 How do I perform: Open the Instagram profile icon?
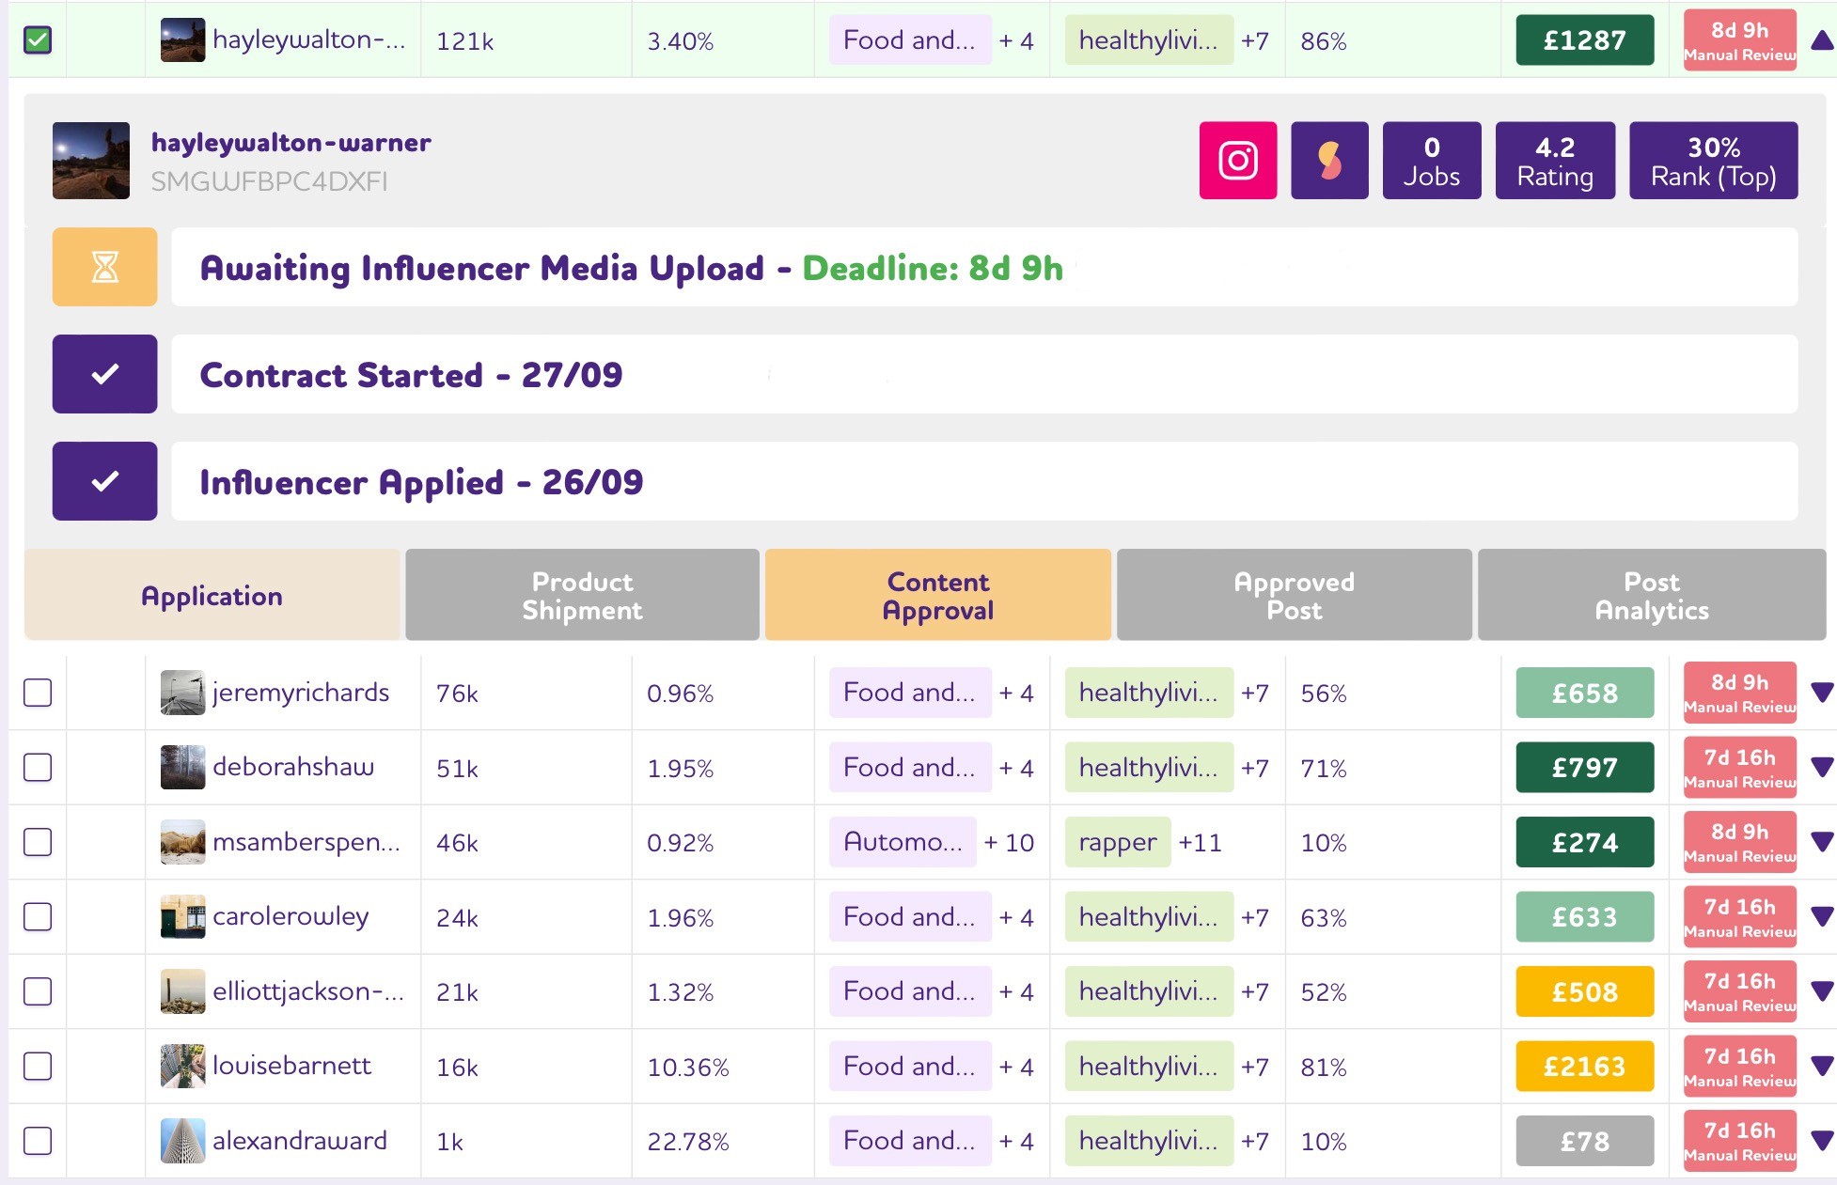click(x=1237, y=161)
